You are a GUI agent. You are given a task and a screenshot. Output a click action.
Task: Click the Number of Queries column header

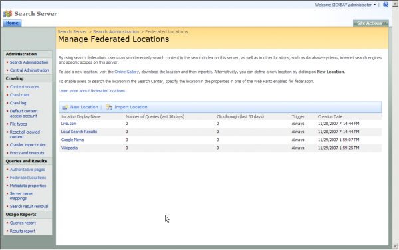pos(155,117)
